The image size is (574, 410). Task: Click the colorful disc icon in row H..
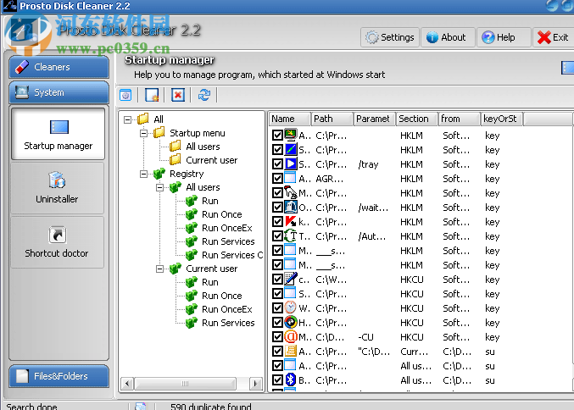(291, 322)
